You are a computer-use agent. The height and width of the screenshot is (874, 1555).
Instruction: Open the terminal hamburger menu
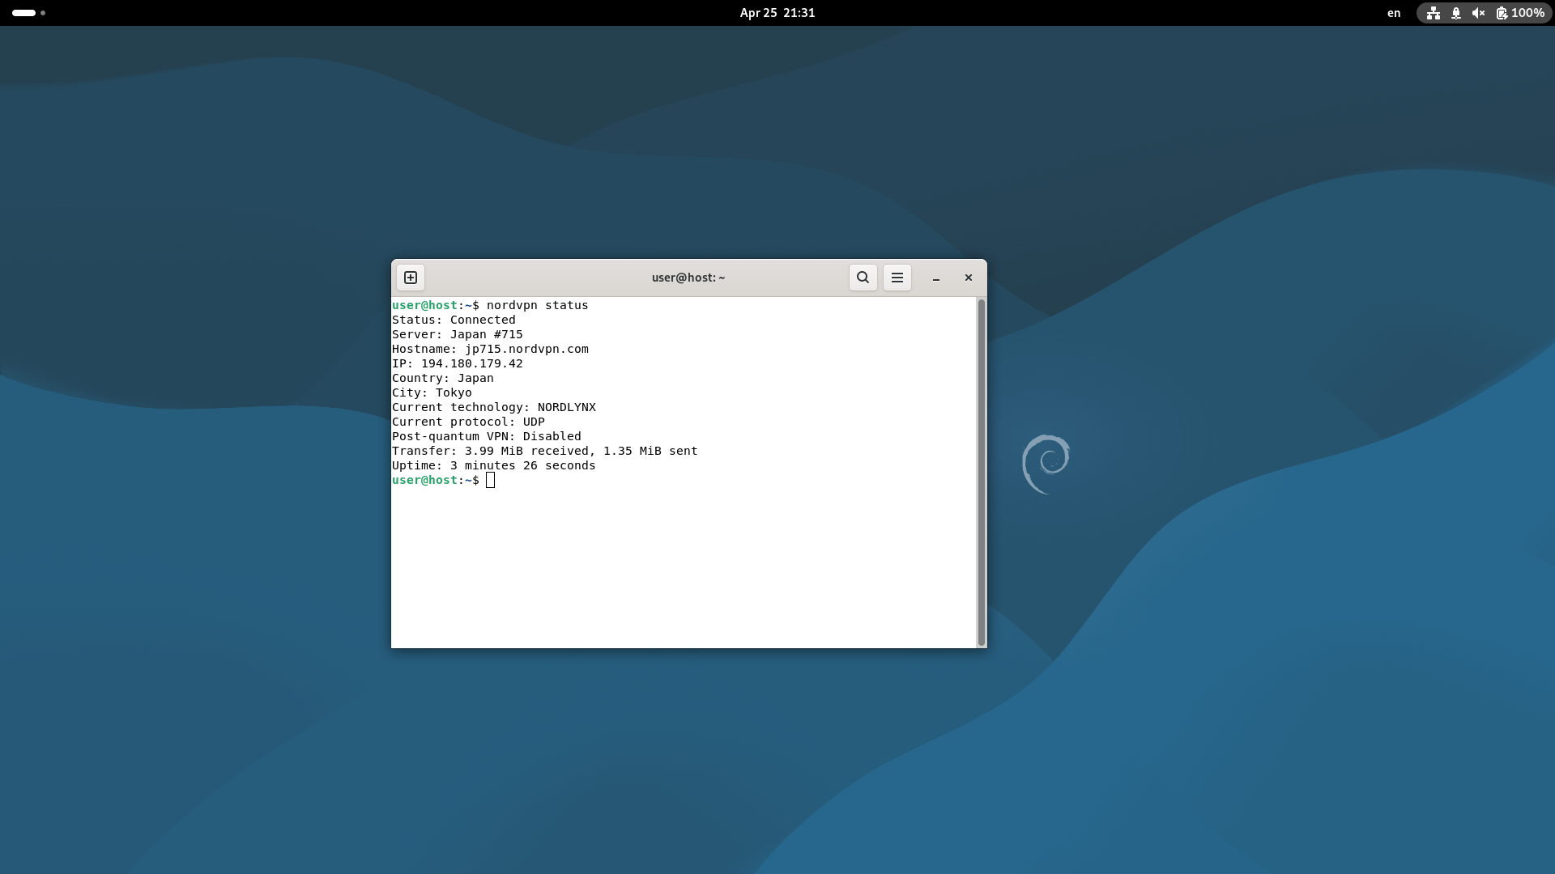coord(897,278)
